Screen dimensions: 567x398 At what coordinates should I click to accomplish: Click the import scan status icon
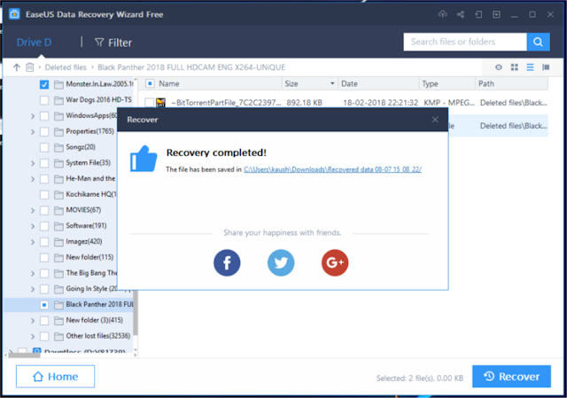[478, 14]
